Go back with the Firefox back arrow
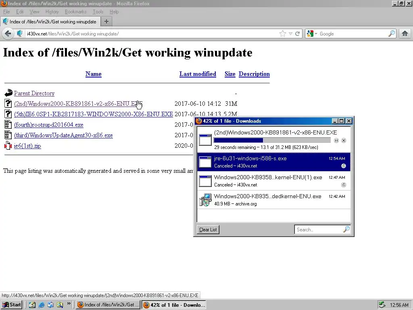 pyautogui.click(x=8, y=34)
